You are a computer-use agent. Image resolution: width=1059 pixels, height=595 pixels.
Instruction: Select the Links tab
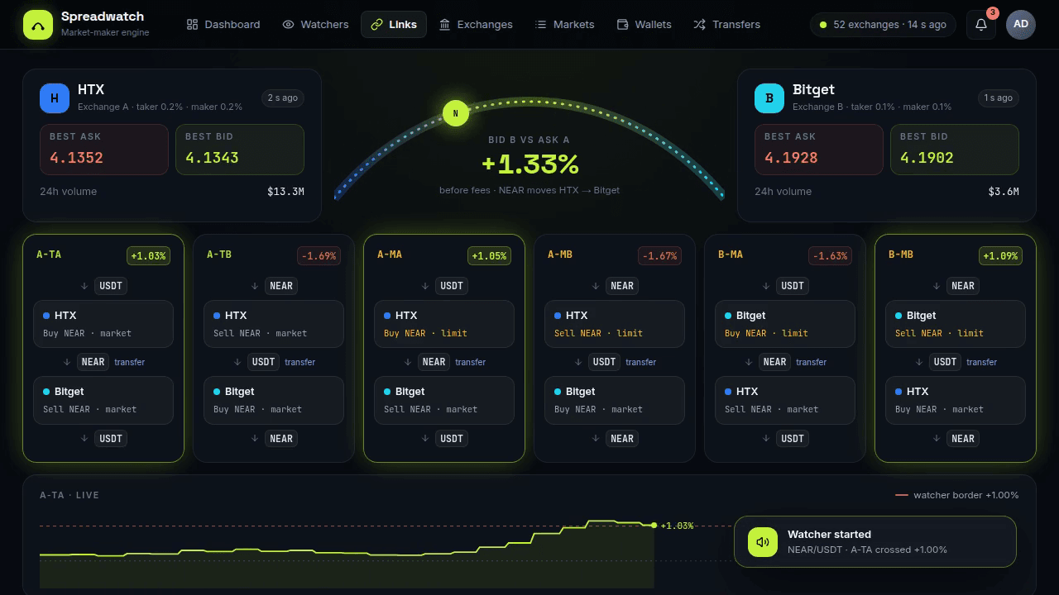coord(394,25)
